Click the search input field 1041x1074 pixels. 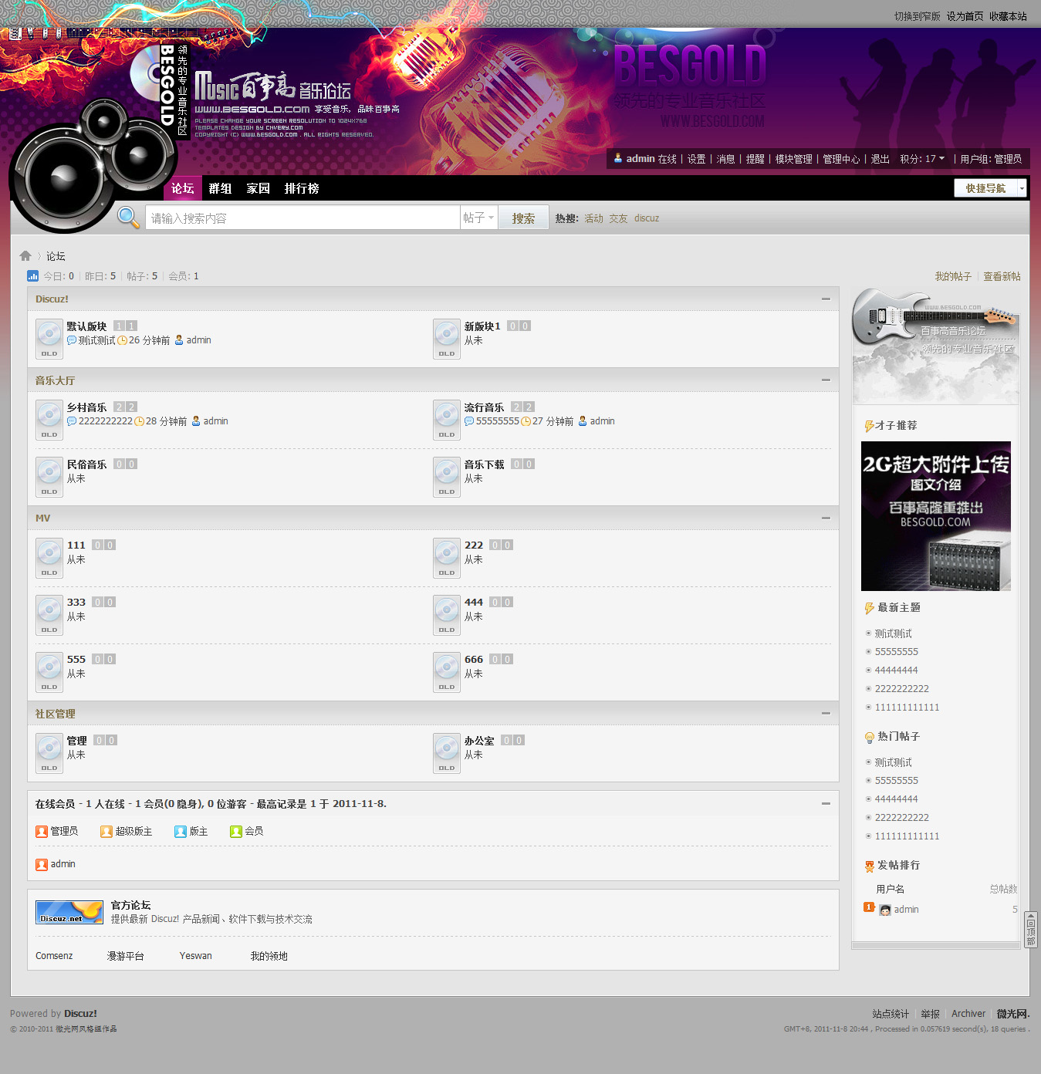302,218
